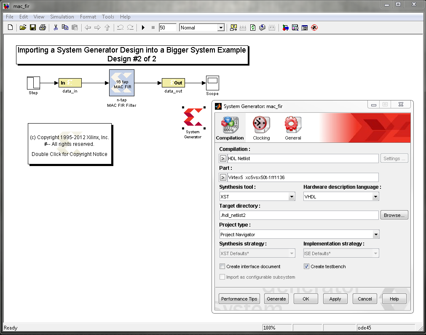Image resolution: width=426 pixels, height=335 pixels.
Task: Expand the Synthesis tool dropdown
Action: [292, 196]
